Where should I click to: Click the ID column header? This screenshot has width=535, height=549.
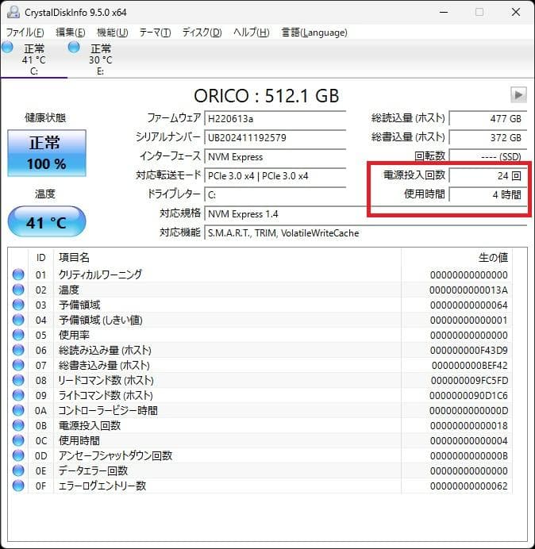tap(41, 258)
